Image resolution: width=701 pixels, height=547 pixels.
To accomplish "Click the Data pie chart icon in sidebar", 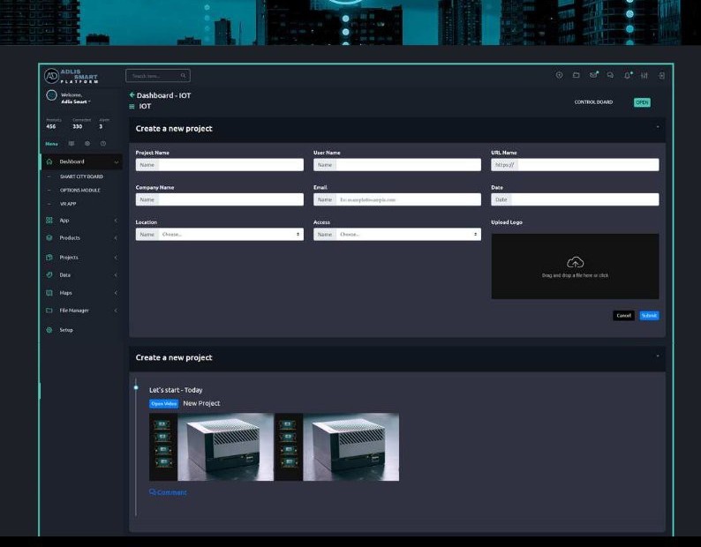I will pos(49,275).
